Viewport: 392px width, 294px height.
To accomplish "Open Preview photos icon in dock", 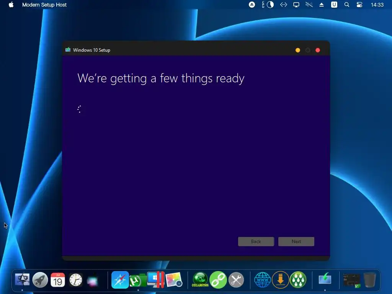I will pyautogui.click(x=173, y=280).
